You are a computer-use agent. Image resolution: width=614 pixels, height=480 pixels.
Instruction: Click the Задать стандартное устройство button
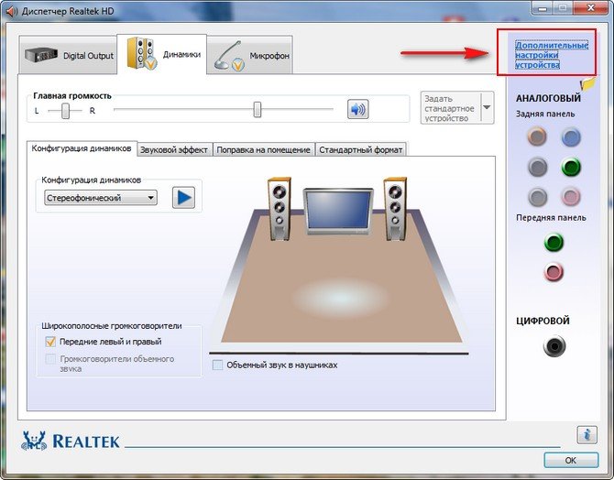[450, 108]
